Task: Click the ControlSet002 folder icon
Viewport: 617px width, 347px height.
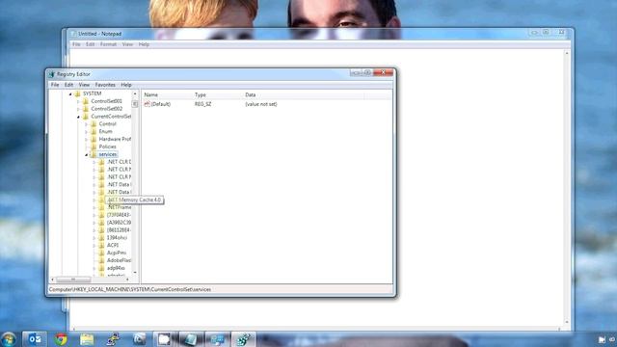Action: [x=86, y=109]
